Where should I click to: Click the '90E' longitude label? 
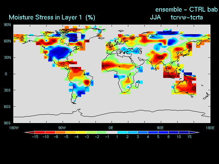[x=160, y=128]
